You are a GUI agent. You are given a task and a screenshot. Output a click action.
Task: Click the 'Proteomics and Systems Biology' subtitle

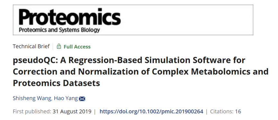coord(59,30)
